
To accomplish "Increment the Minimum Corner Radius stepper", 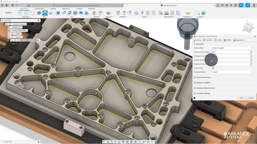I will (x=251, y=51).
